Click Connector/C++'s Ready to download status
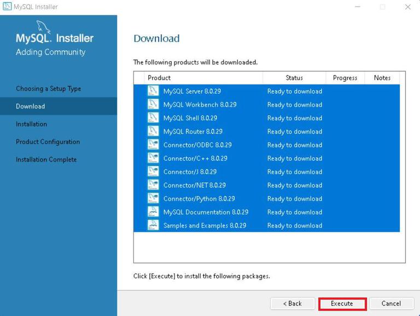This screenshot has height=316, width=420. [295, 158]
